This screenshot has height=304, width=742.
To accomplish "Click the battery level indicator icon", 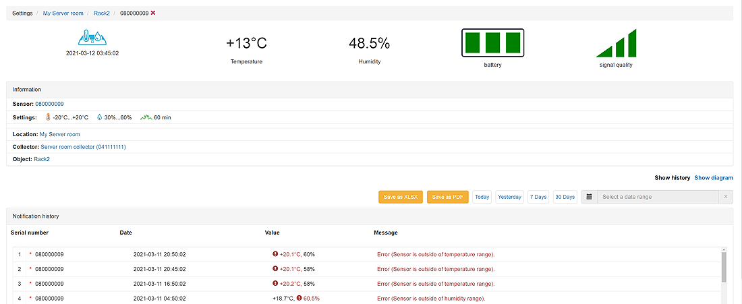I will [492, 42].
